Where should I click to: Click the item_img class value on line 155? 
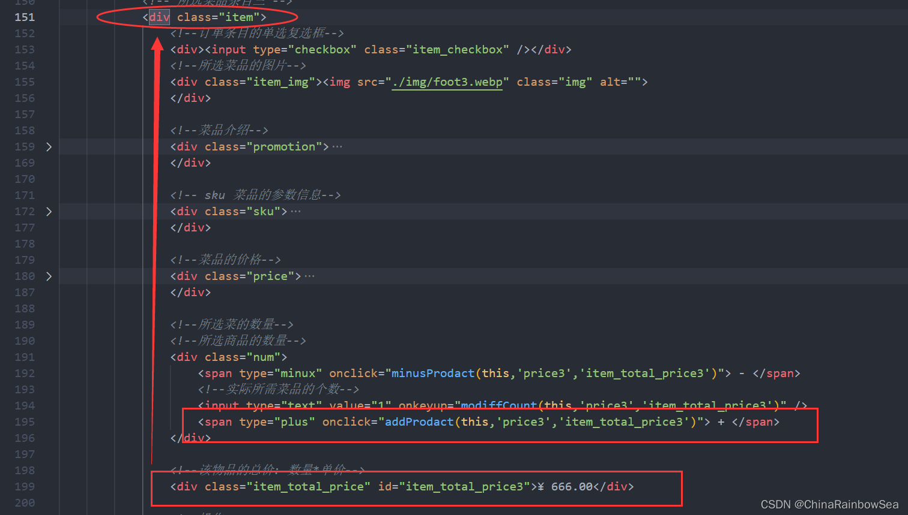pos(280,82)
